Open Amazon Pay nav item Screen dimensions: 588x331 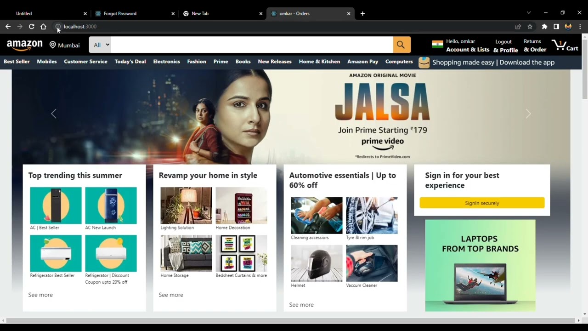pos(362,62)
